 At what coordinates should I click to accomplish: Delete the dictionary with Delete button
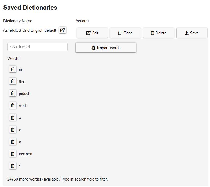(x=159, y=33)
